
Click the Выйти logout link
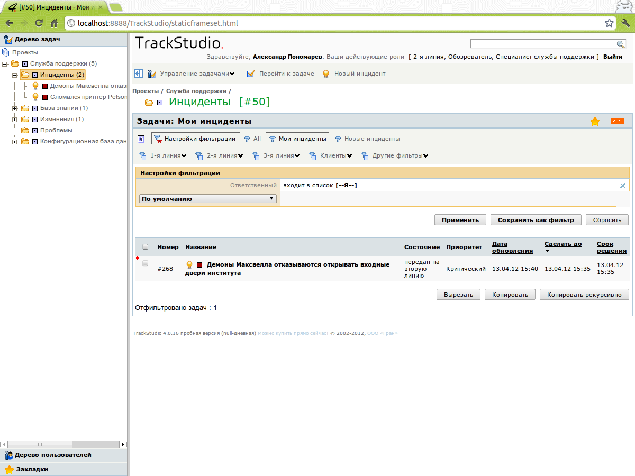613,57
